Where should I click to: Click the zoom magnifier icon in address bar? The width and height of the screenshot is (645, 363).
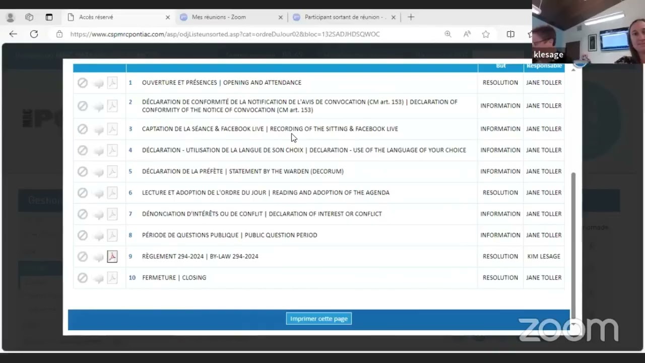[447, 34]
